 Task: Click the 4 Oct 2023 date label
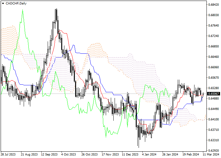pos(69,155)
